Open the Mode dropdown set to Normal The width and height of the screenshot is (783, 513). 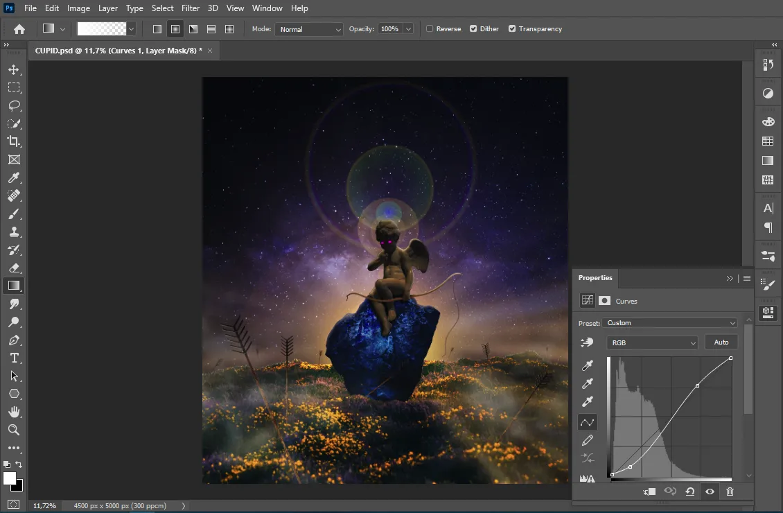pyautogui.click(x=308, y=30)
